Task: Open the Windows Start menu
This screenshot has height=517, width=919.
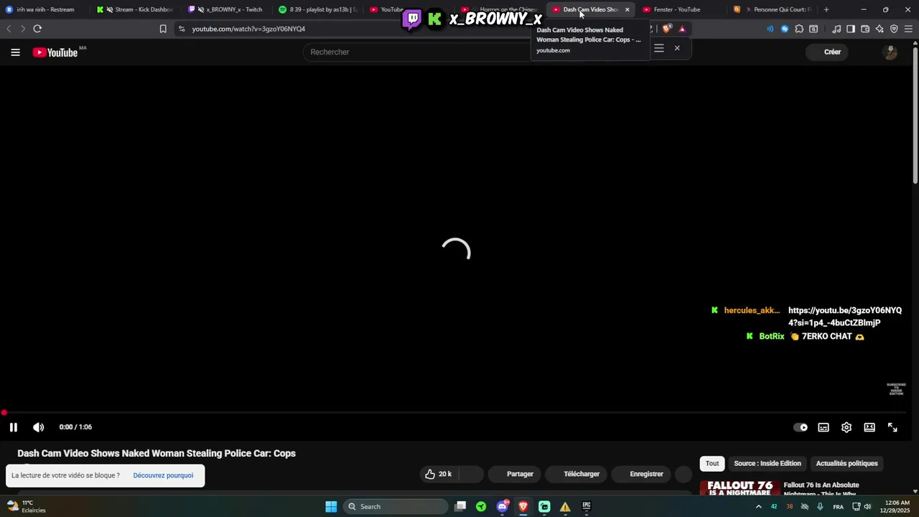Action: [x=331, y=506]
